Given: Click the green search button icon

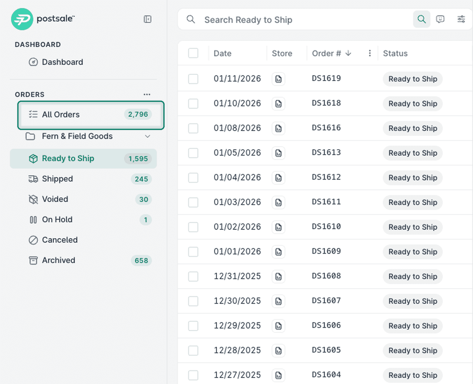Looking at the screenshot, I should pos(421,19).
